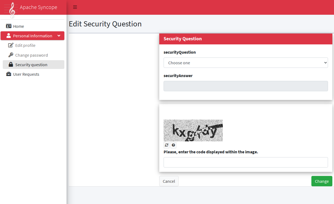This screenshot has height=204, width=334.
Task: Open the Change password menu entry
Action: (31, 55)
